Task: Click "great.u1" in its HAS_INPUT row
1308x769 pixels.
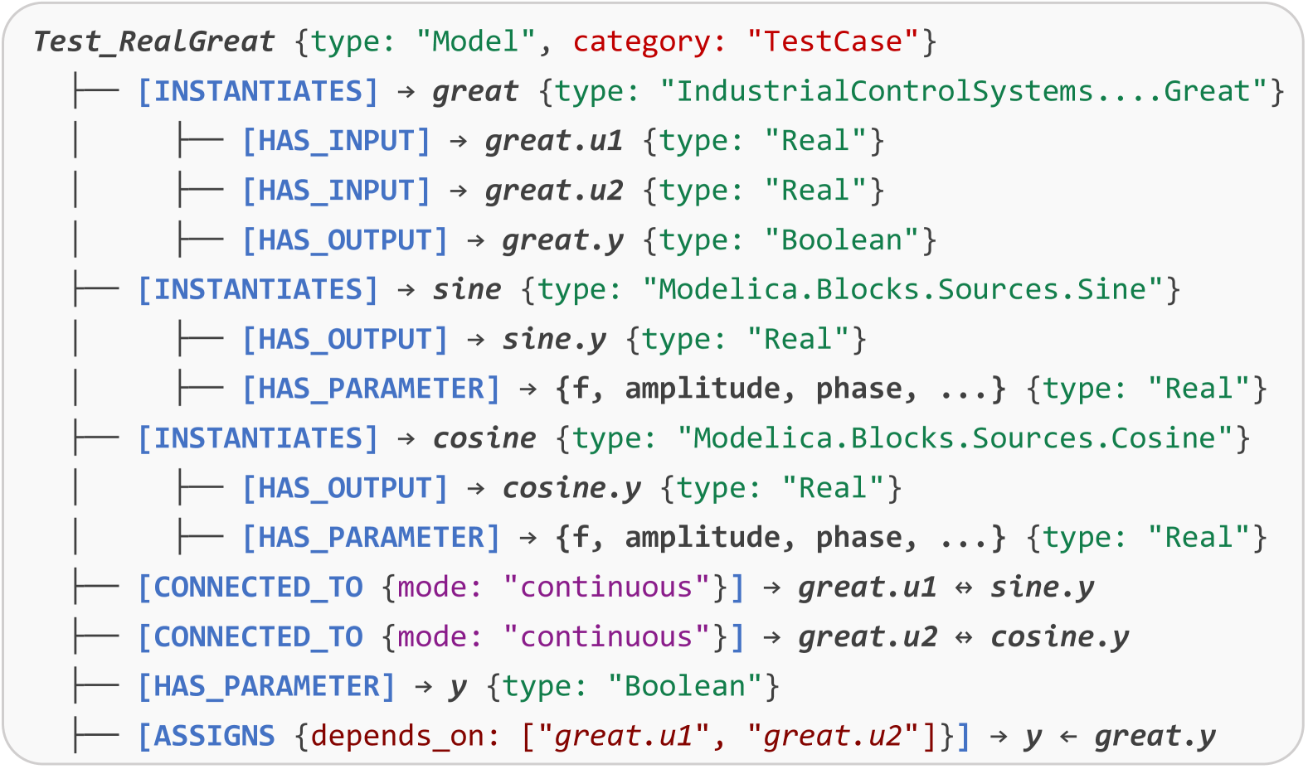Action: tap(554, 141)
